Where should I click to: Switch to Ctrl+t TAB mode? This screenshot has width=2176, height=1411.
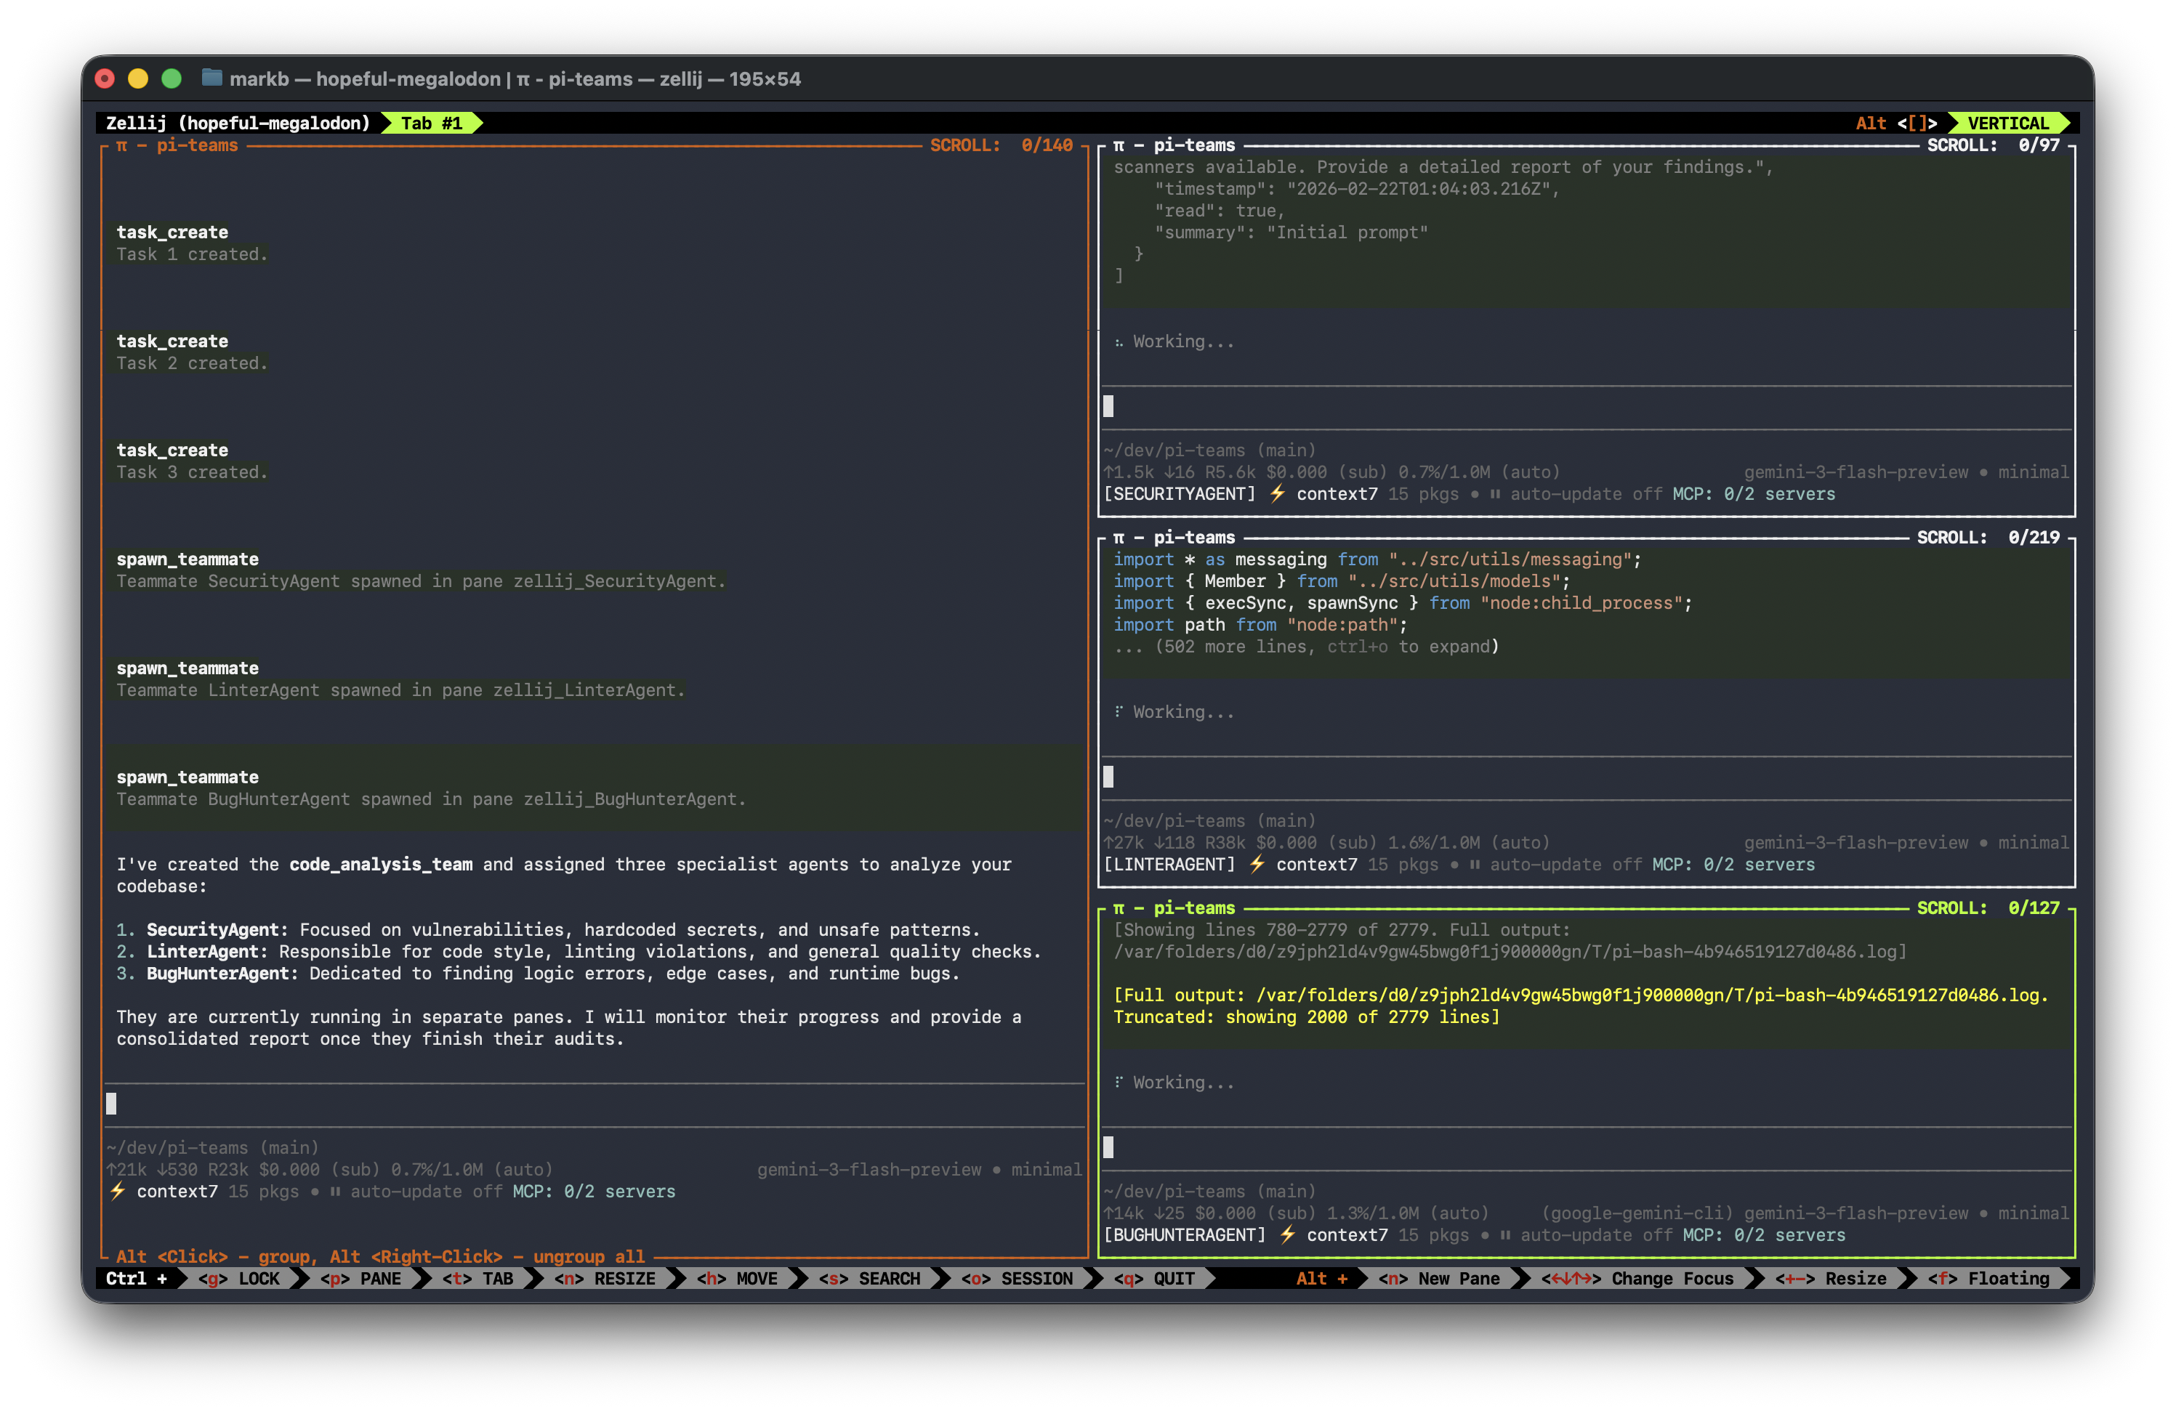click(x=478, y=1279)
